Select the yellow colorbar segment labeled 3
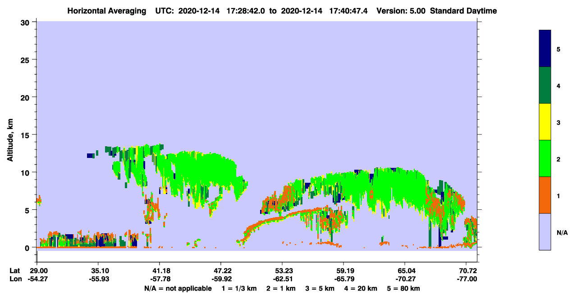586x301 pixels. point(545,122)
